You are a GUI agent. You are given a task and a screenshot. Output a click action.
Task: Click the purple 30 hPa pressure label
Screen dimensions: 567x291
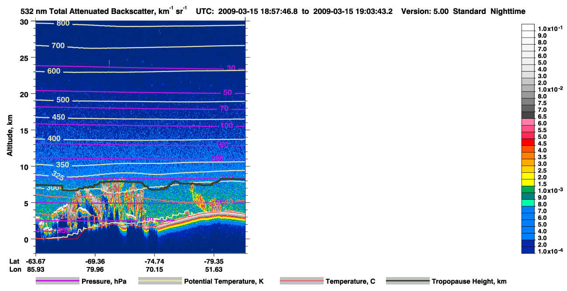tap(231, 68)
